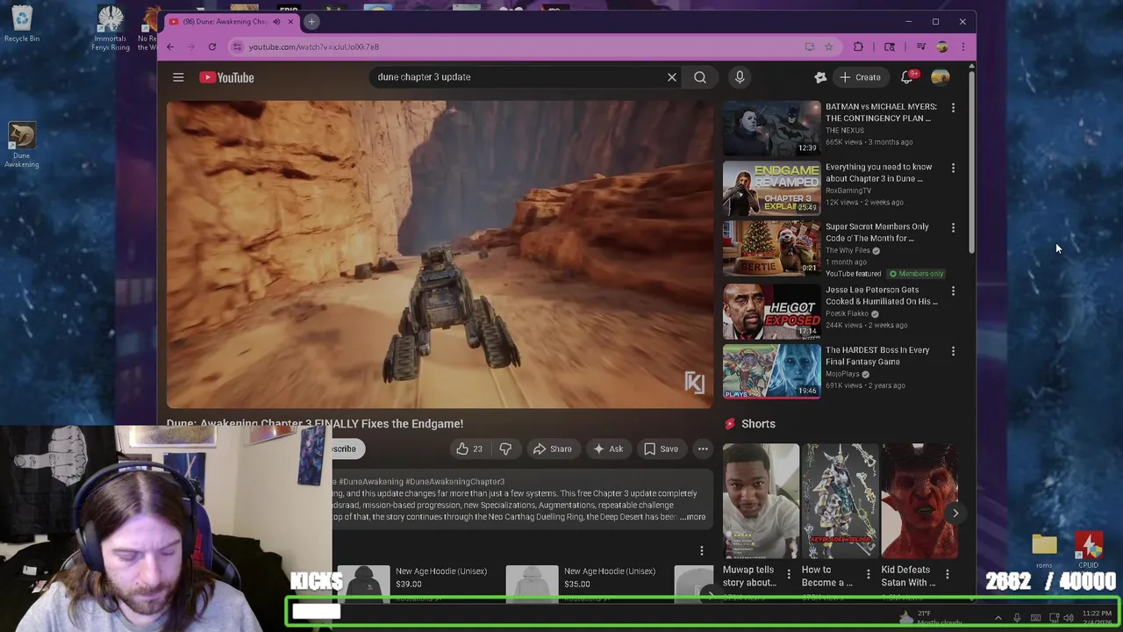
Task: Select the CPUID desktop shortcut
Action: (x=1089, y=550)
